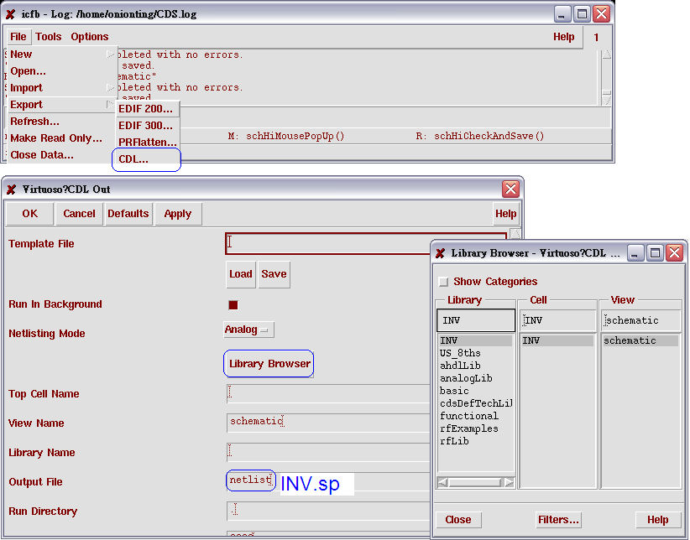The height and width of the screenshot is (540, 690).
Task: Expand the New submenu
Action: coord(61,55)
